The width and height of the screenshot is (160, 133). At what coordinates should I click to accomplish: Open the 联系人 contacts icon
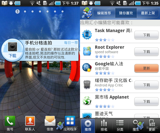(x=30, y=121)
